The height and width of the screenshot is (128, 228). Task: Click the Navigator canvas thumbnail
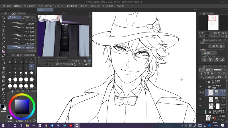[x=213, y=23]
